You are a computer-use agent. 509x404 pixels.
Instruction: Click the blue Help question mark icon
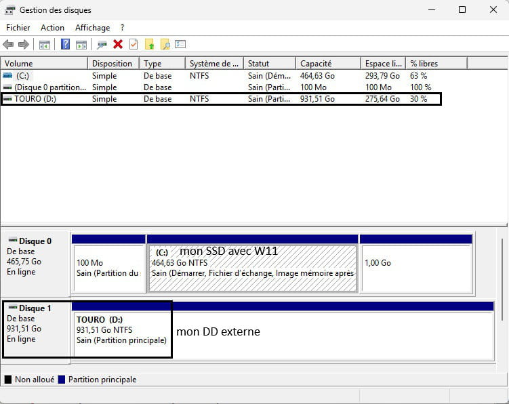click(x=66, y=45)
